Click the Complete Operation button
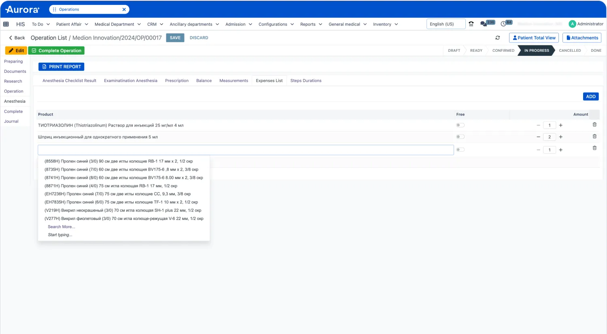Viewport: 607px width, 334px height. 56,51
